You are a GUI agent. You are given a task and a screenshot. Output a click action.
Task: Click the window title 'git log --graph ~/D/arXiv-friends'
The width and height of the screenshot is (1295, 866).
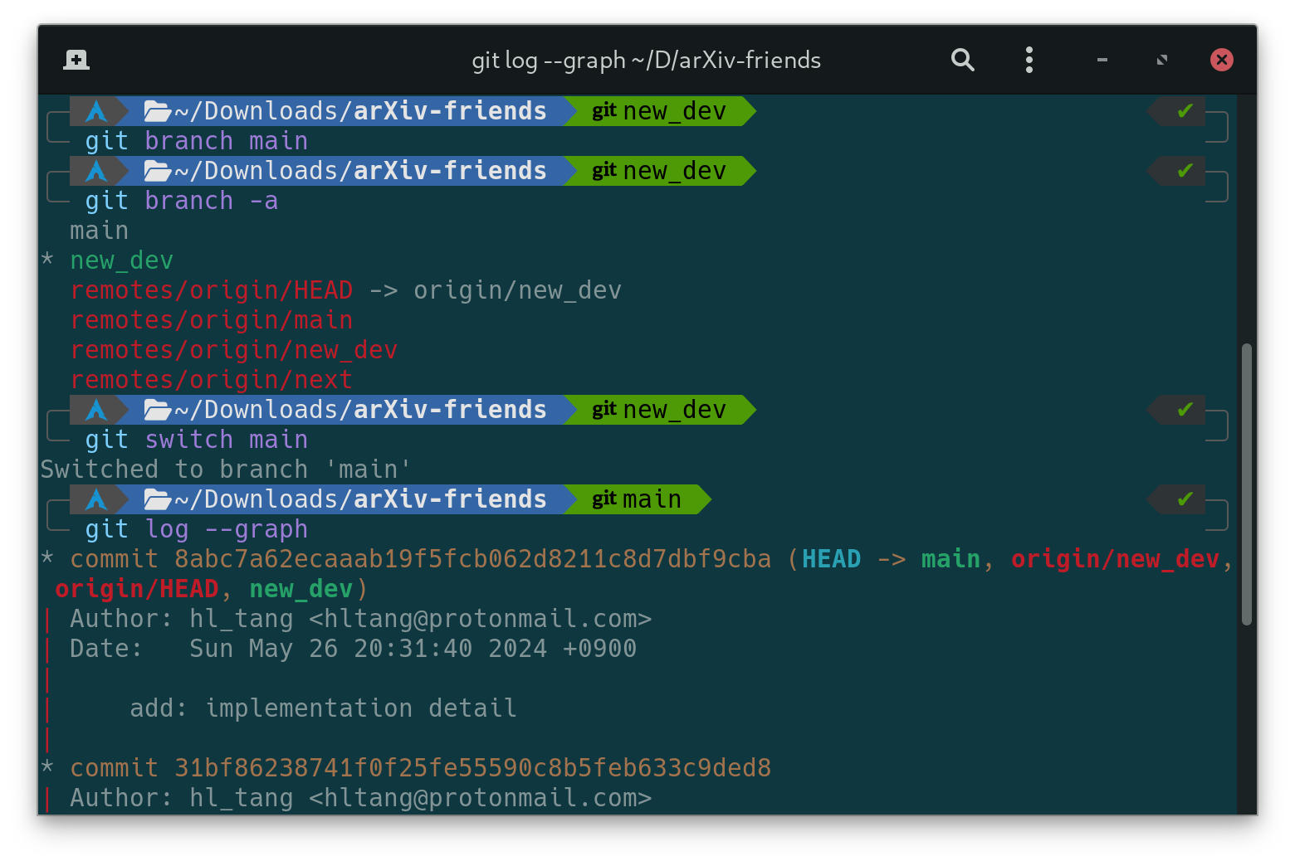tap(646, 60)
